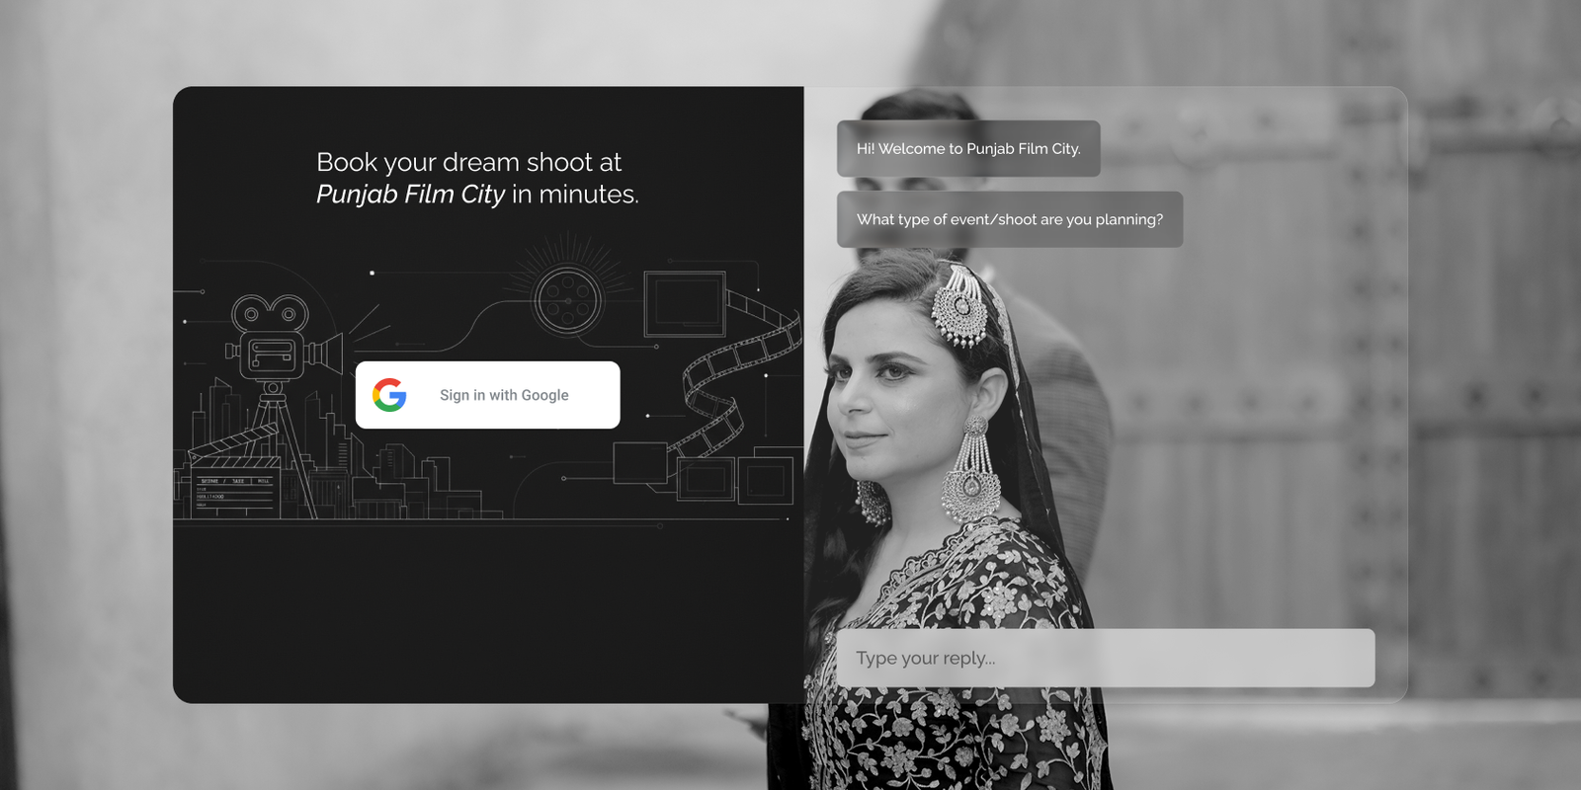Focus the "Type your reply..." input field
The image size is (1581, 790).
pyautogui.click(x=1105, y=658)
